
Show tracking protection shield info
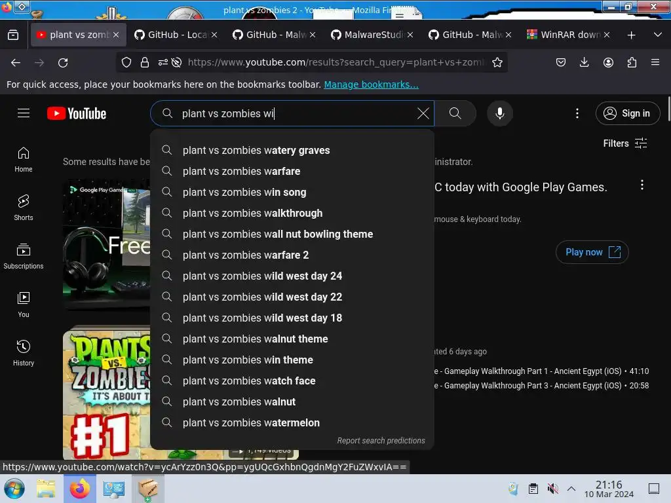126,62
